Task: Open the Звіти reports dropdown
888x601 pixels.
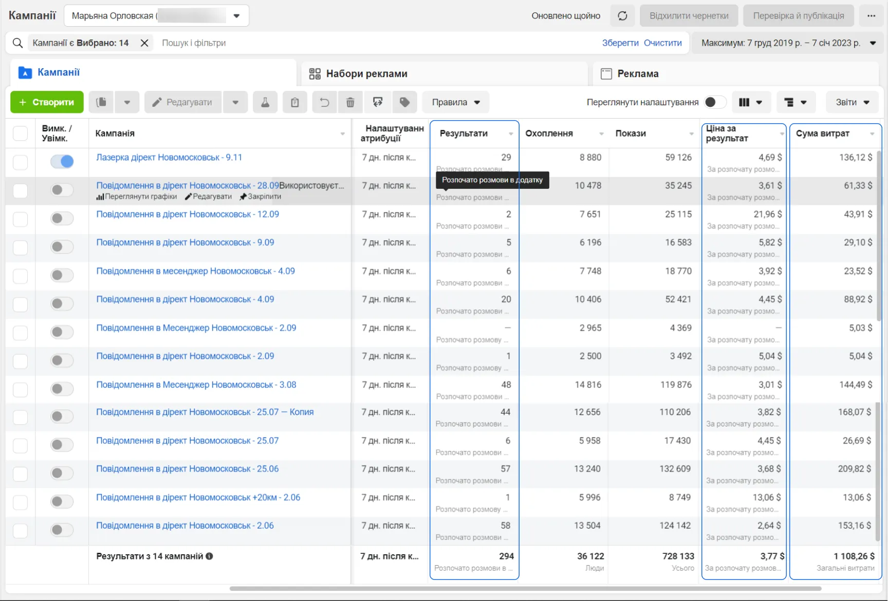Action: [x=853, y=102]
